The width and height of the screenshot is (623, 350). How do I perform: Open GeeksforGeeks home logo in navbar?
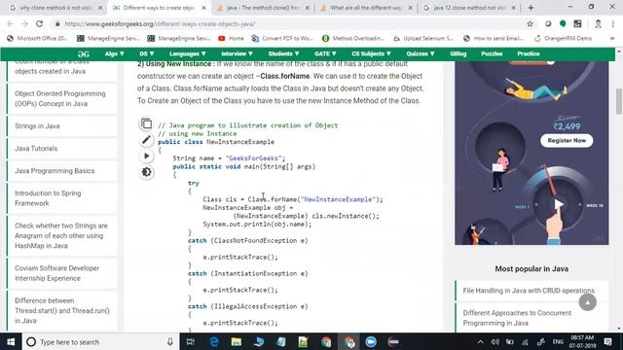pyautogui.click(x=84, y=54)
